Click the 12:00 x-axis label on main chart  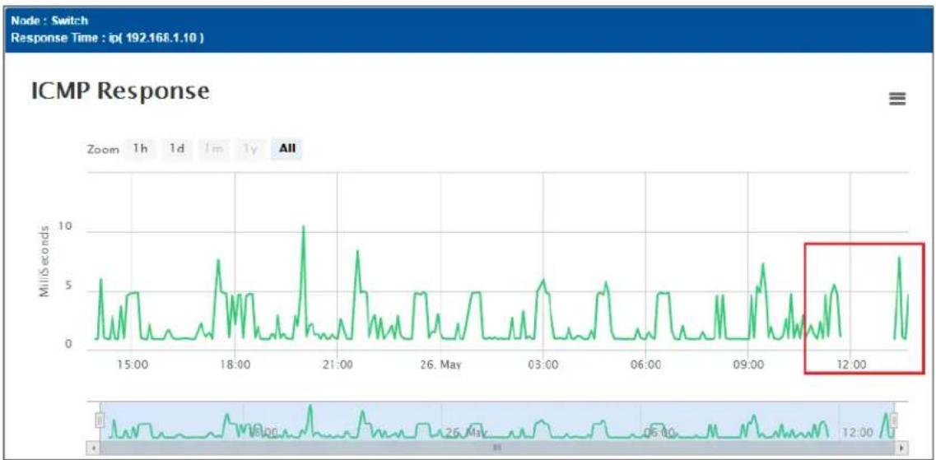pos(851,365)
